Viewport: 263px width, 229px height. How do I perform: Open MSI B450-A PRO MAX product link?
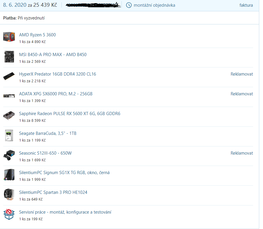click(53, 55)
